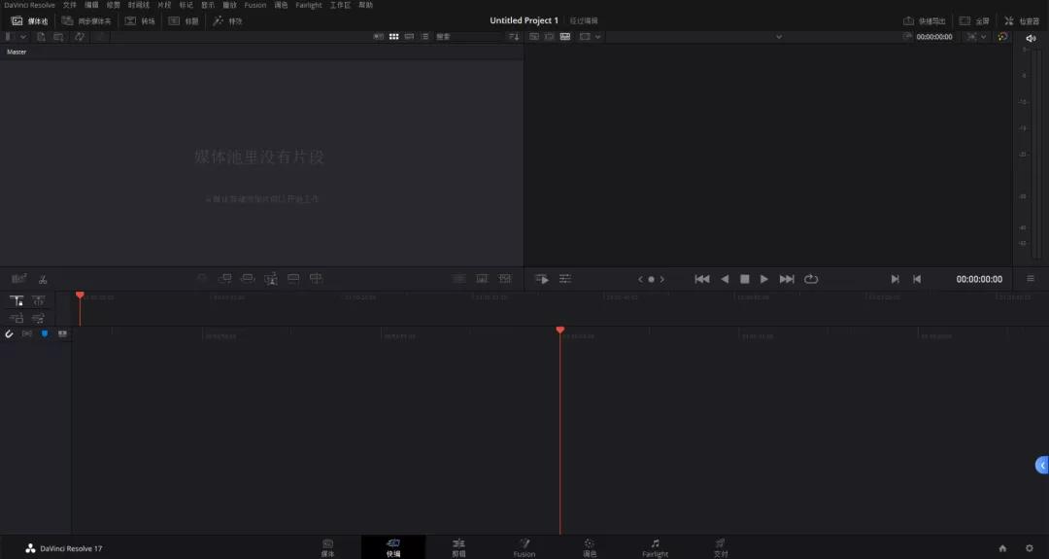The image size is (1049, 559).
Task: Expand the timeline name dropdown in viewer
Action: (779, 37)
